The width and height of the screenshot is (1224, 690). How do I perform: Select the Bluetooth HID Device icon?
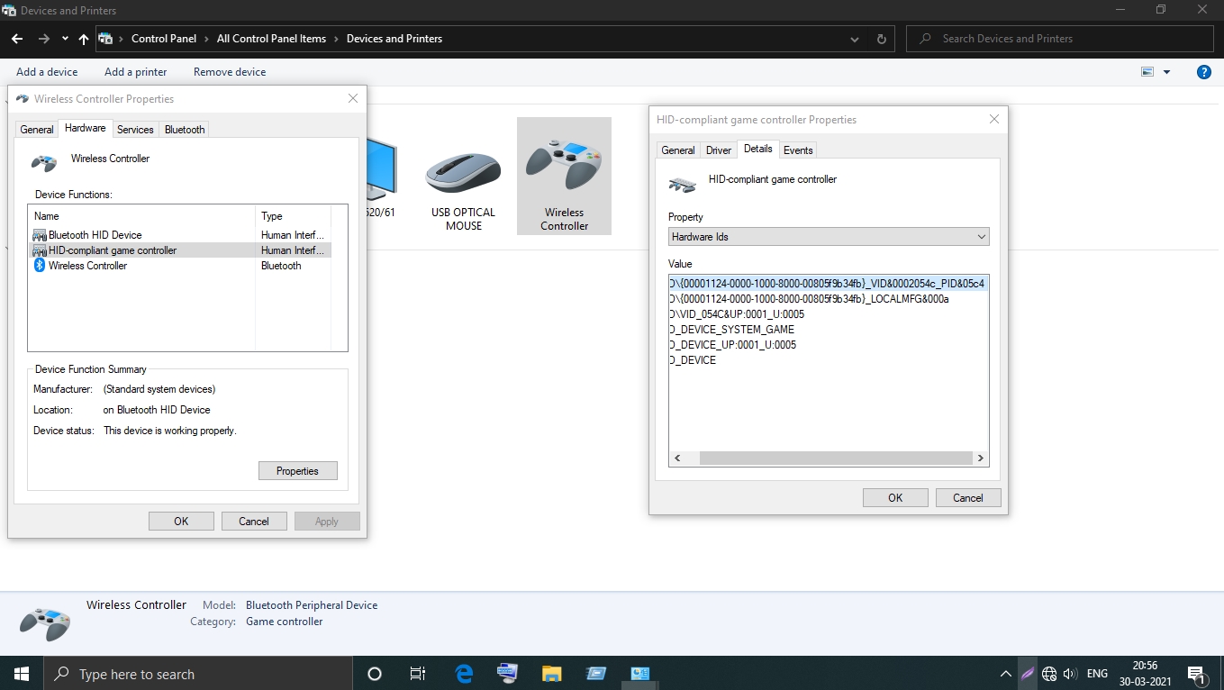[x=40, y=234]
